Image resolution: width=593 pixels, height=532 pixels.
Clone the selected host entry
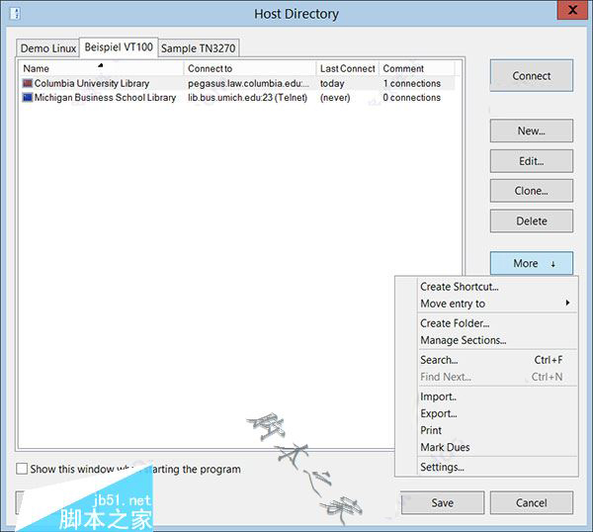click(x=531, y=191)
